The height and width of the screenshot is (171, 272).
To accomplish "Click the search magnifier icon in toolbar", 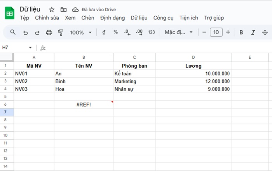I will (x=13, y=32).
